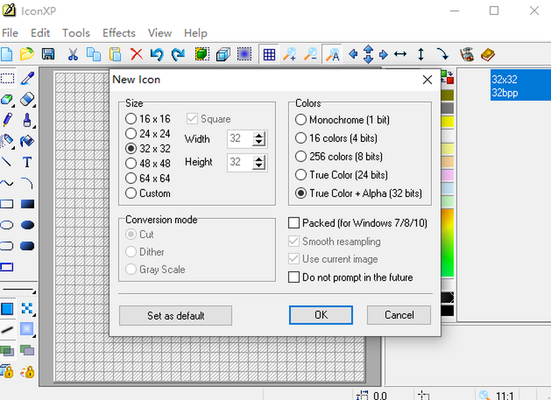The image size is (551, 400).
Task: Open the Tools menu
Action: coord(76,33)
